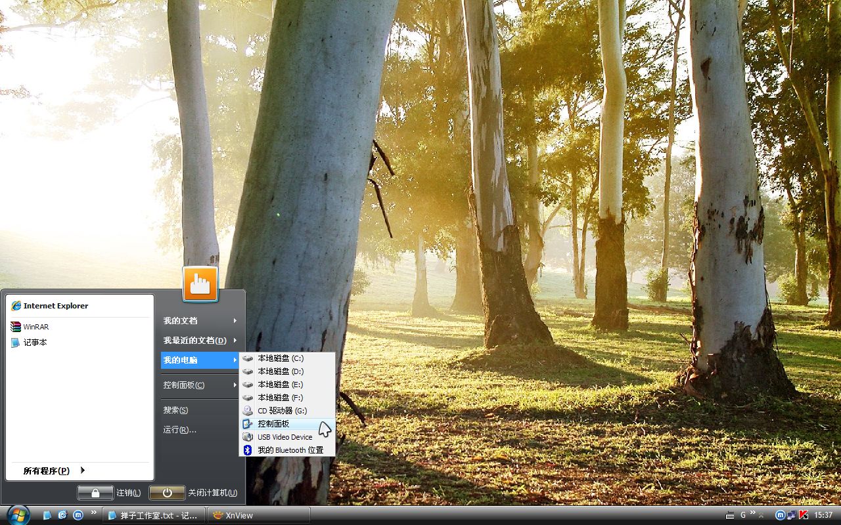
Task: Click the G input method indicator
Action: [x=744, y=515]
